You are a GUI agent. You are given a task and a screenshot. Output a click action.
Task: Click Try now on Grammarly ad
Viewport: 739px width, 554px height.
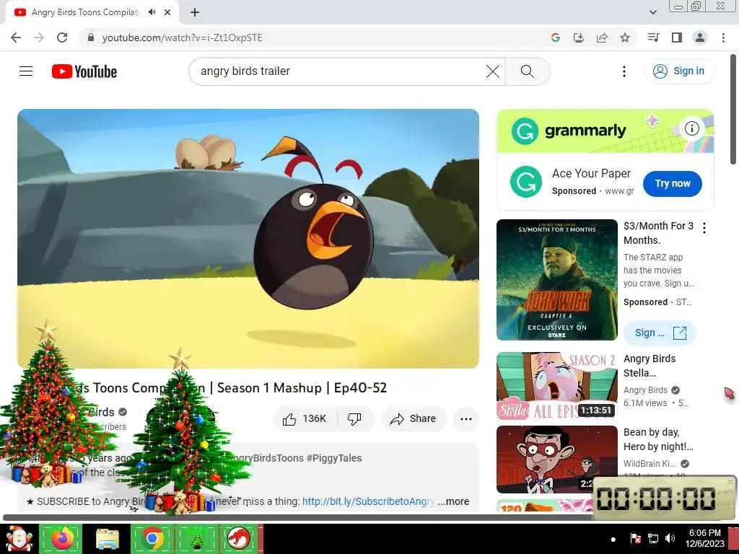[x=672, y=184]
